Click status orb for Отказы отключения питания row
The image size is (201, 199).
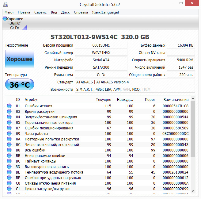pyautogui.click(x=9, y=183)
